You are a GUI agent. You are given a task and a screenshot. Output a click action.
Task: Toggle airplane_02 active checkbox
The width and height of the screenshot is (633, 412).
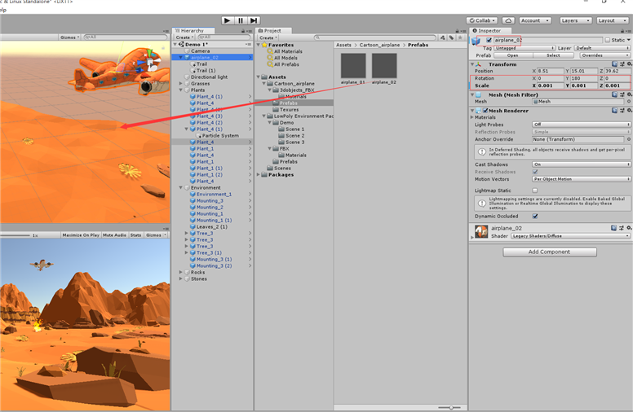click(489, 40)
